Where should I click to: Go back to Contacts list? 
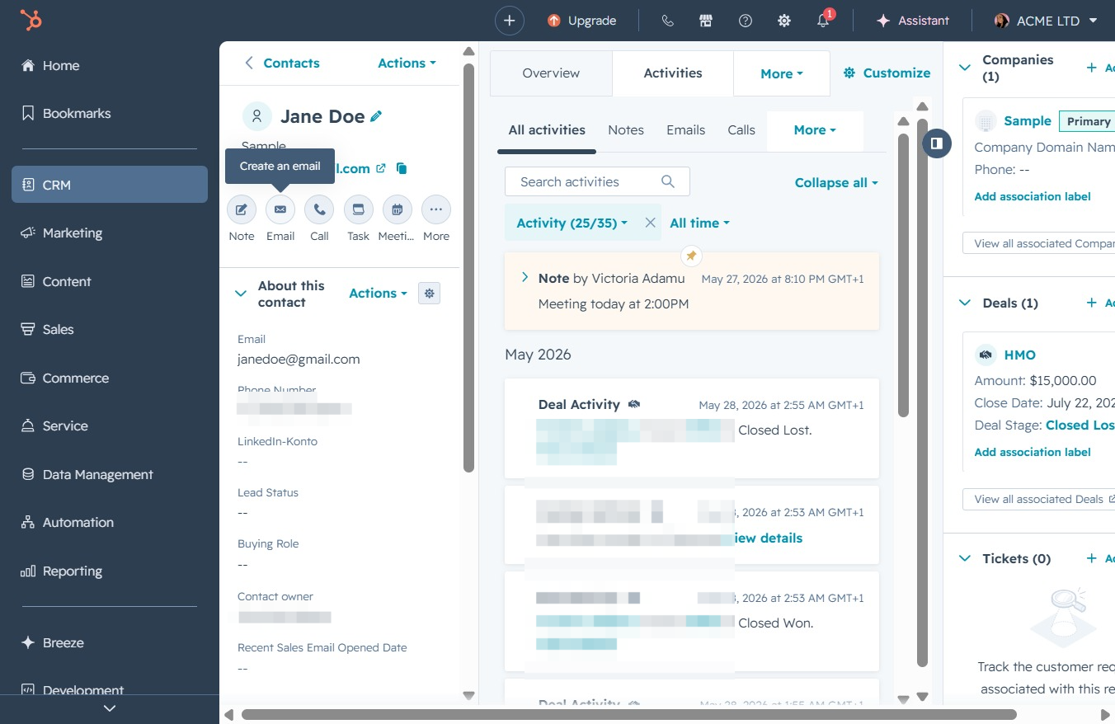click(x=281, y=63)
